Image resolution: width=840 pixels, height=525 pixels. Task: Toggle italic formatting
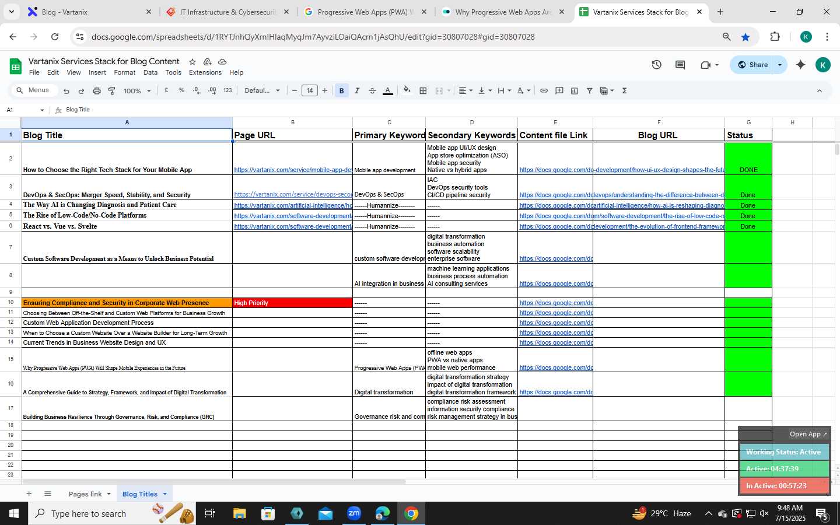(357, 90)
